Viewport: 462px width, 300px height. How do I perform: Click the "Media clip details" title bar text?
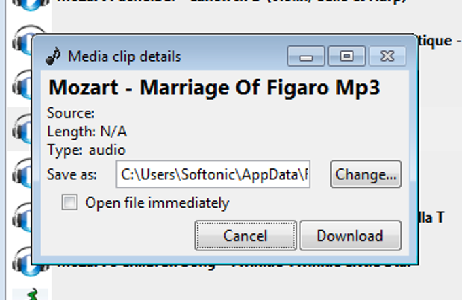tap(124, 56)
